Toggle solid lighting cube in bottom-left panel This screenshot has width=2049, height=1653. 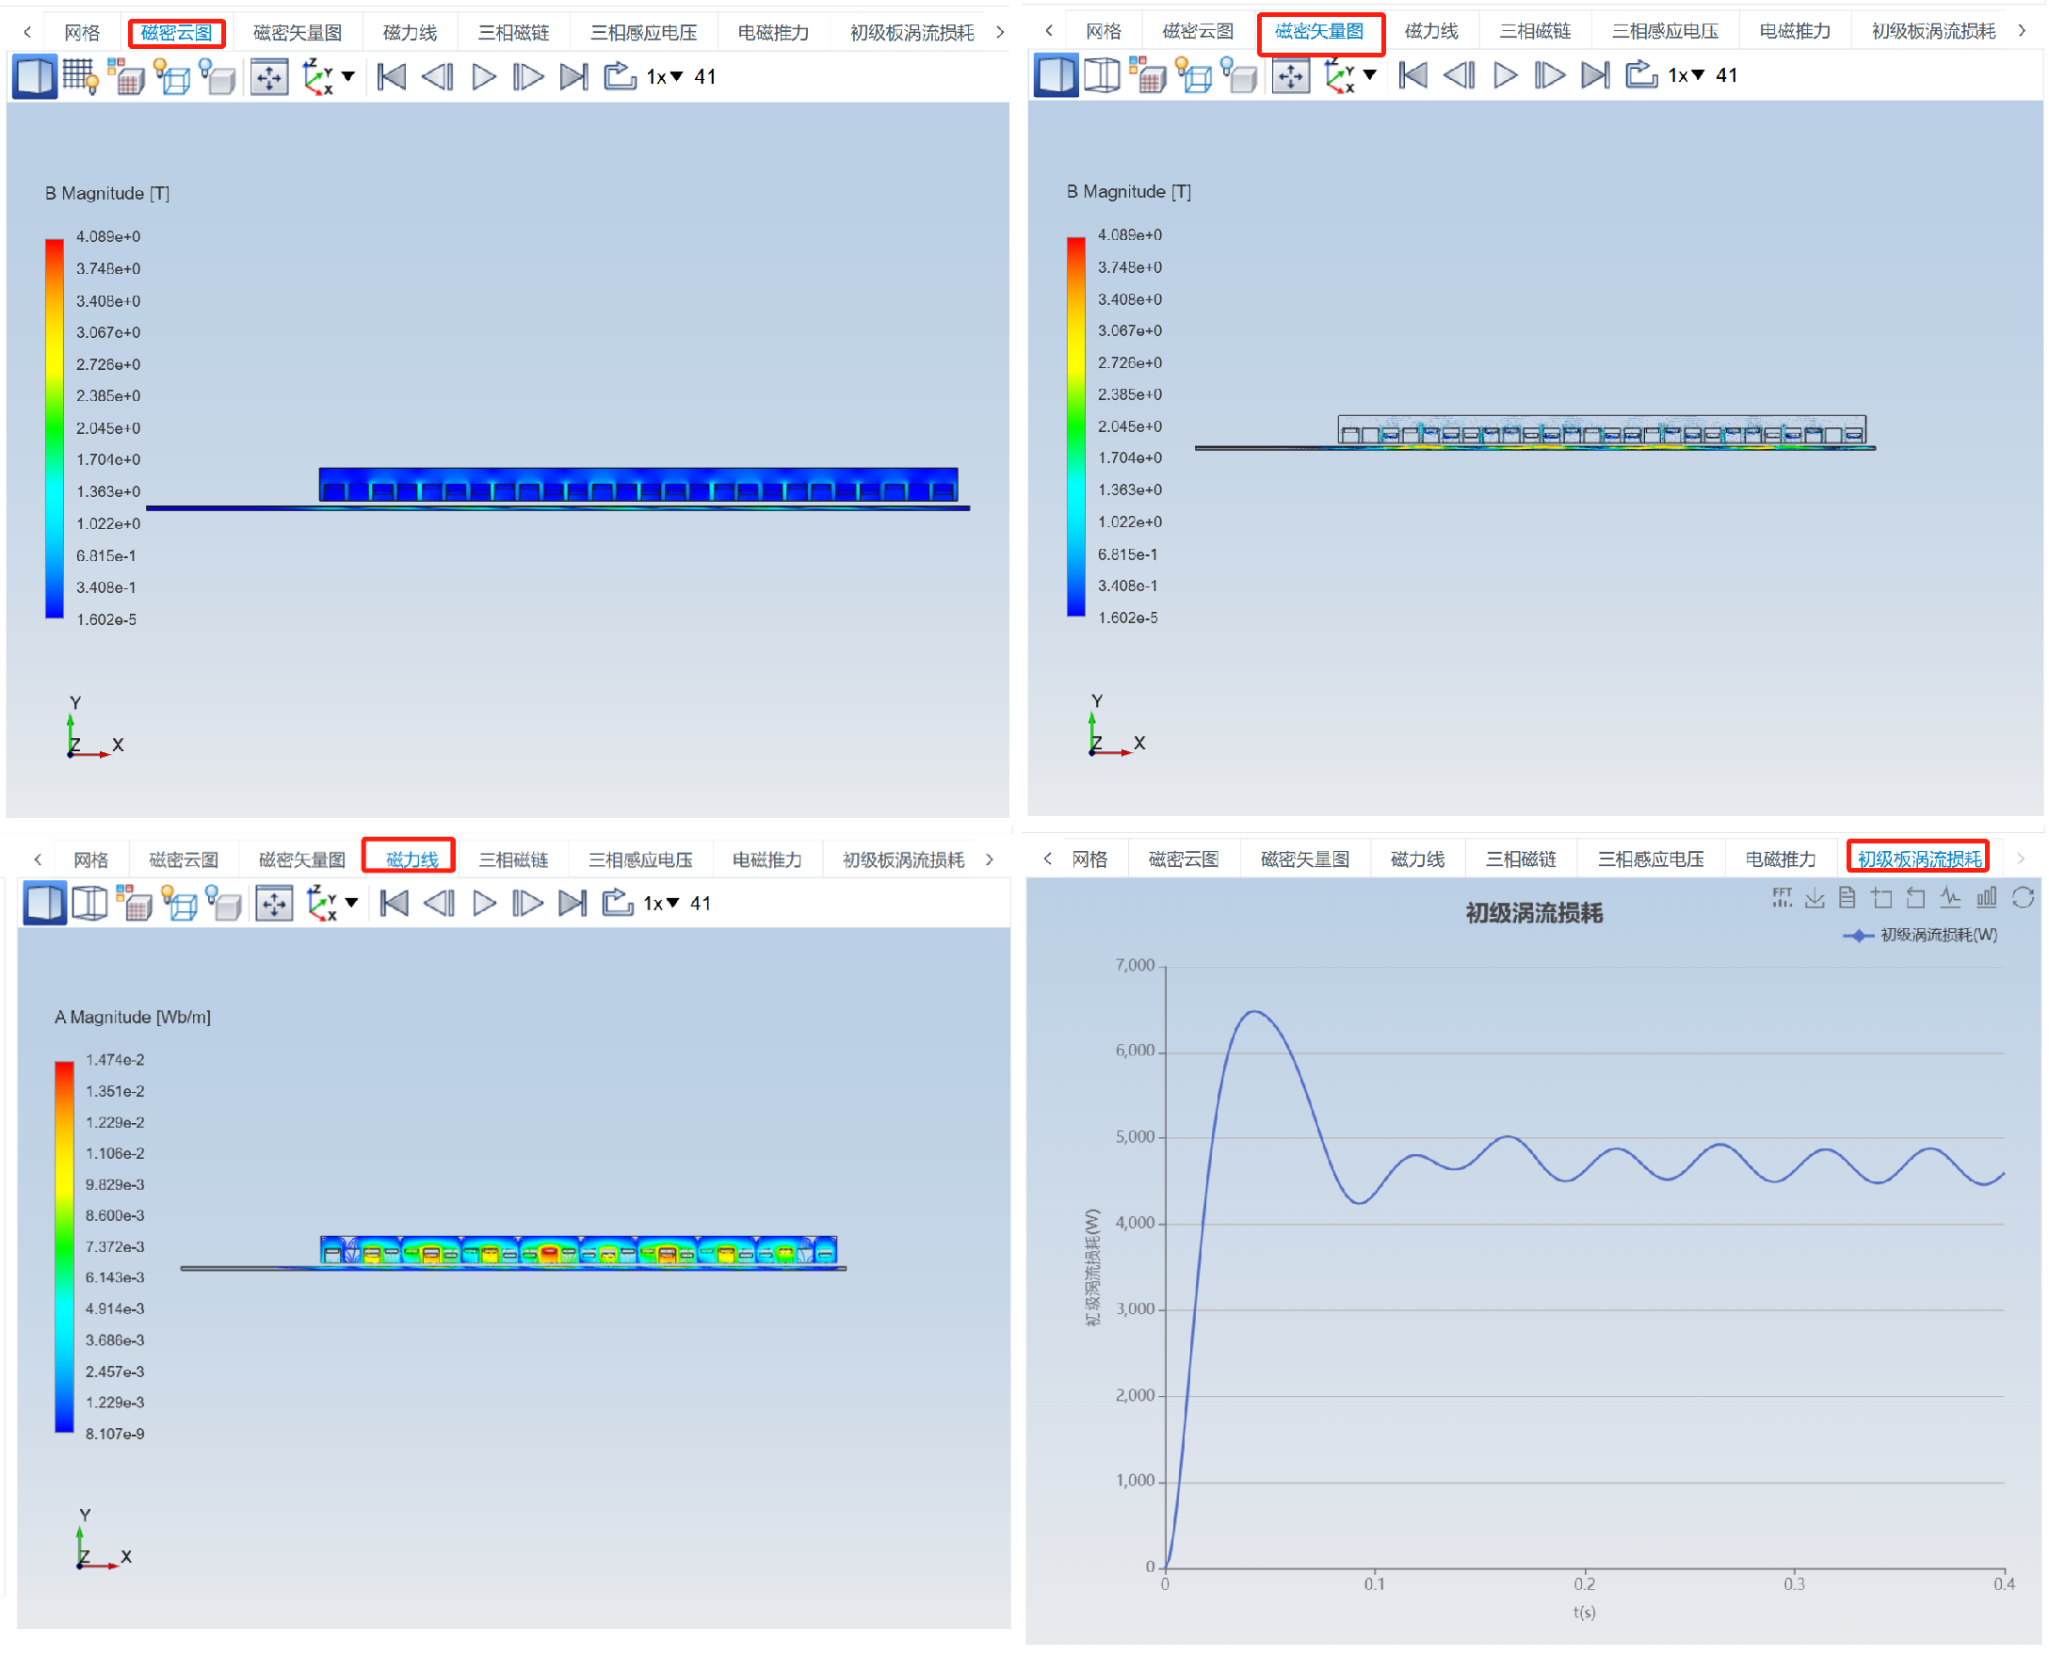click(225, 903)
